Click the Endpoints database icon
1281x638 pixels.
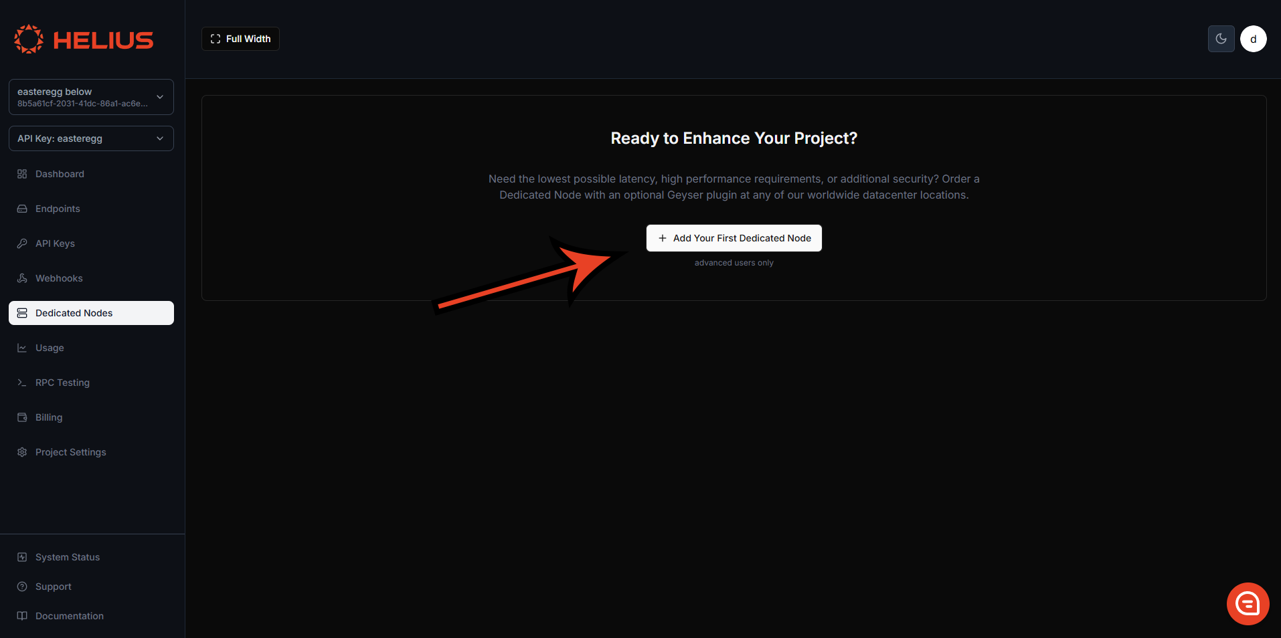pos(22,209)
